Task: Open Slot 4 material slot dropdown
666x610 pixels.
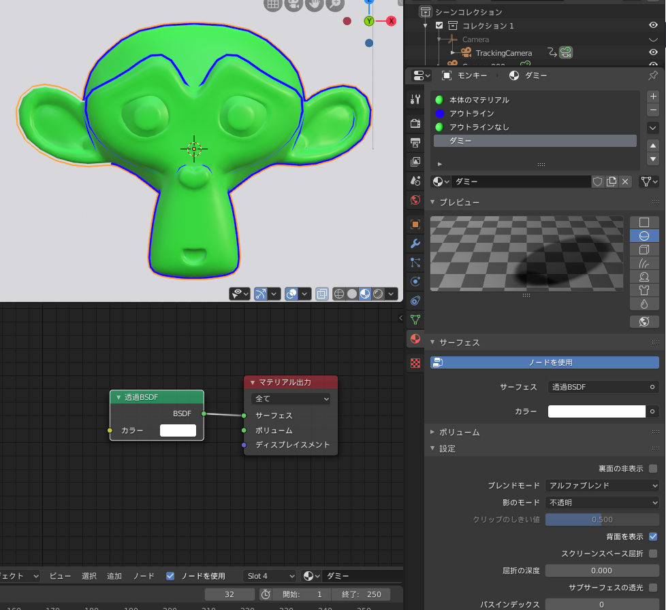Action: [270, 575]
